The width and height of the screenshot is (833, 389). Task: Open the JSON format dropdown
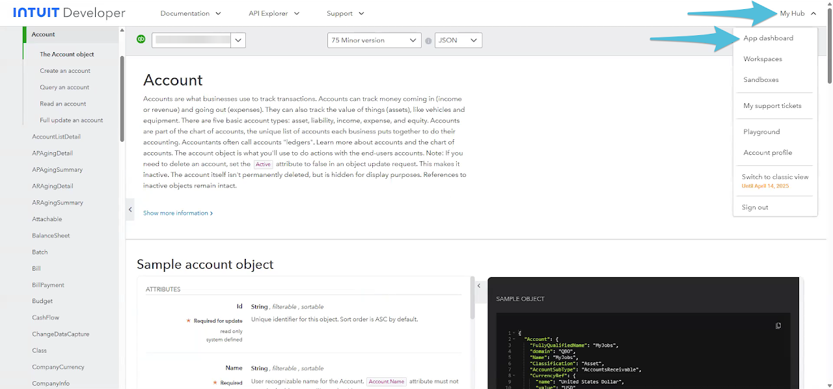point(458,40)
